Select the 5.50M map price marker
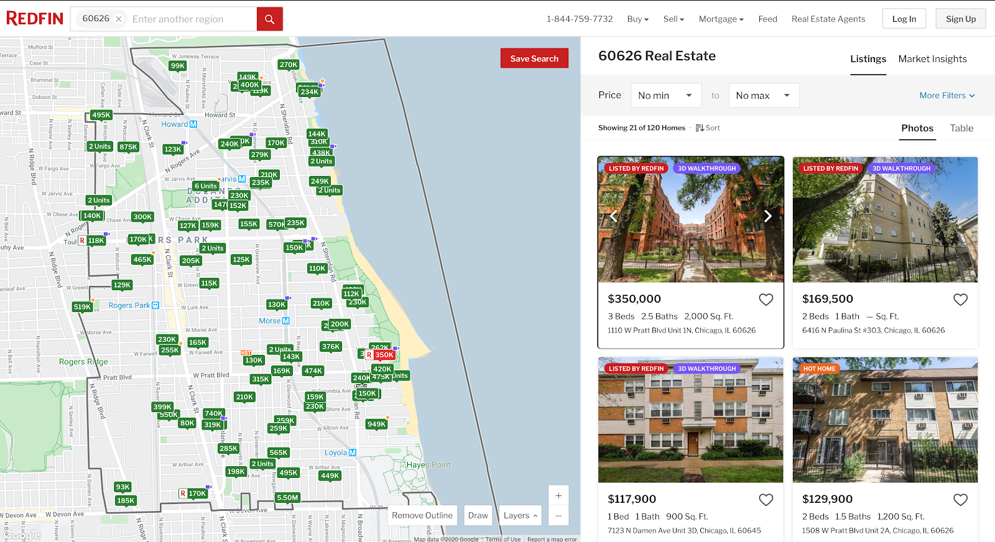Image resolution: width=995 pixels, height=542 pixels. click(287, 498)
